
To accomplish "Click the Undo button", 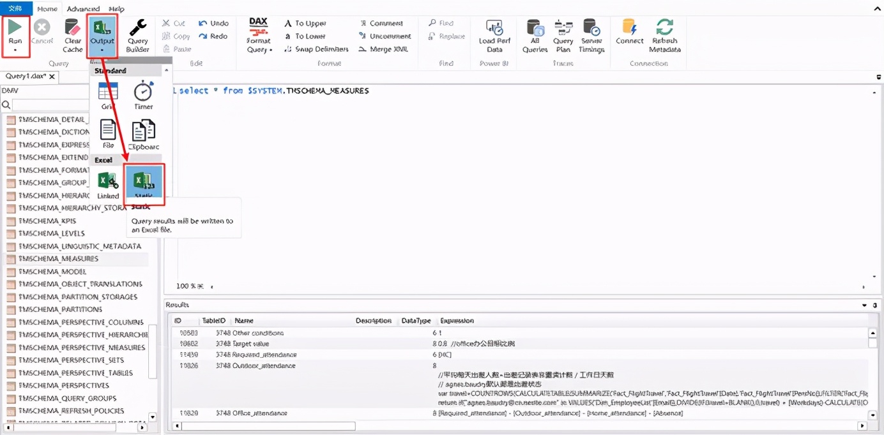I will pos(213,24).
